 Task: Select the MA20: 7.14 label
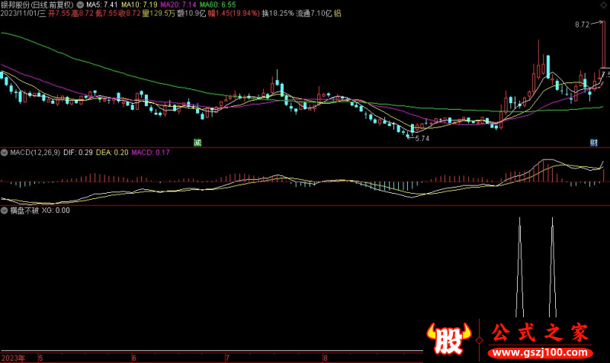click(x=178, y=5)
